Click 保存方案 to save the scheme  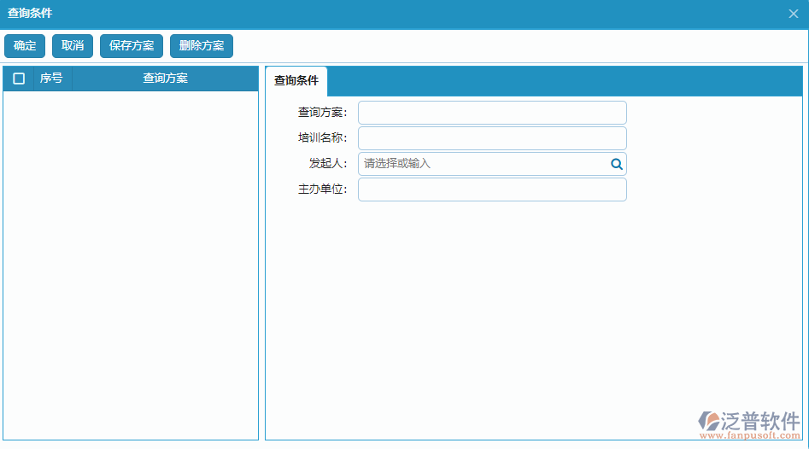click(132, 46)
